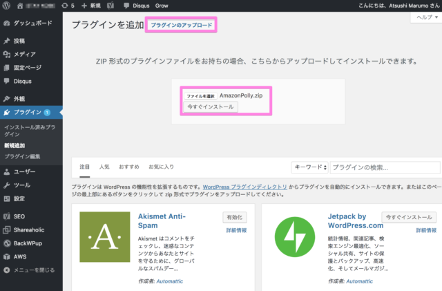Viewport: 442px width, 291px height.
Task: Click the Akismet plugin thumbnail
Action: click(105, 237)
